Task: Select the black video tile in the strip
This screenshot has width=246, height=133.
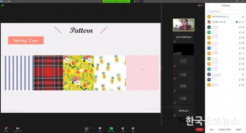Action: 184,50
